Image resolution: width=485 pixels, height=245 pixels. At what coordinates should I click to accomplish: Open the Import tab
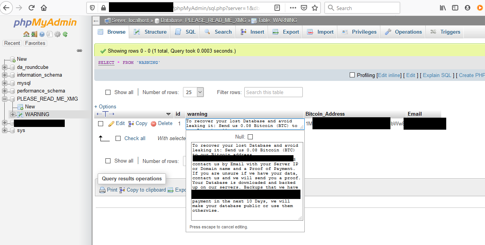click(x=320, y=32)
